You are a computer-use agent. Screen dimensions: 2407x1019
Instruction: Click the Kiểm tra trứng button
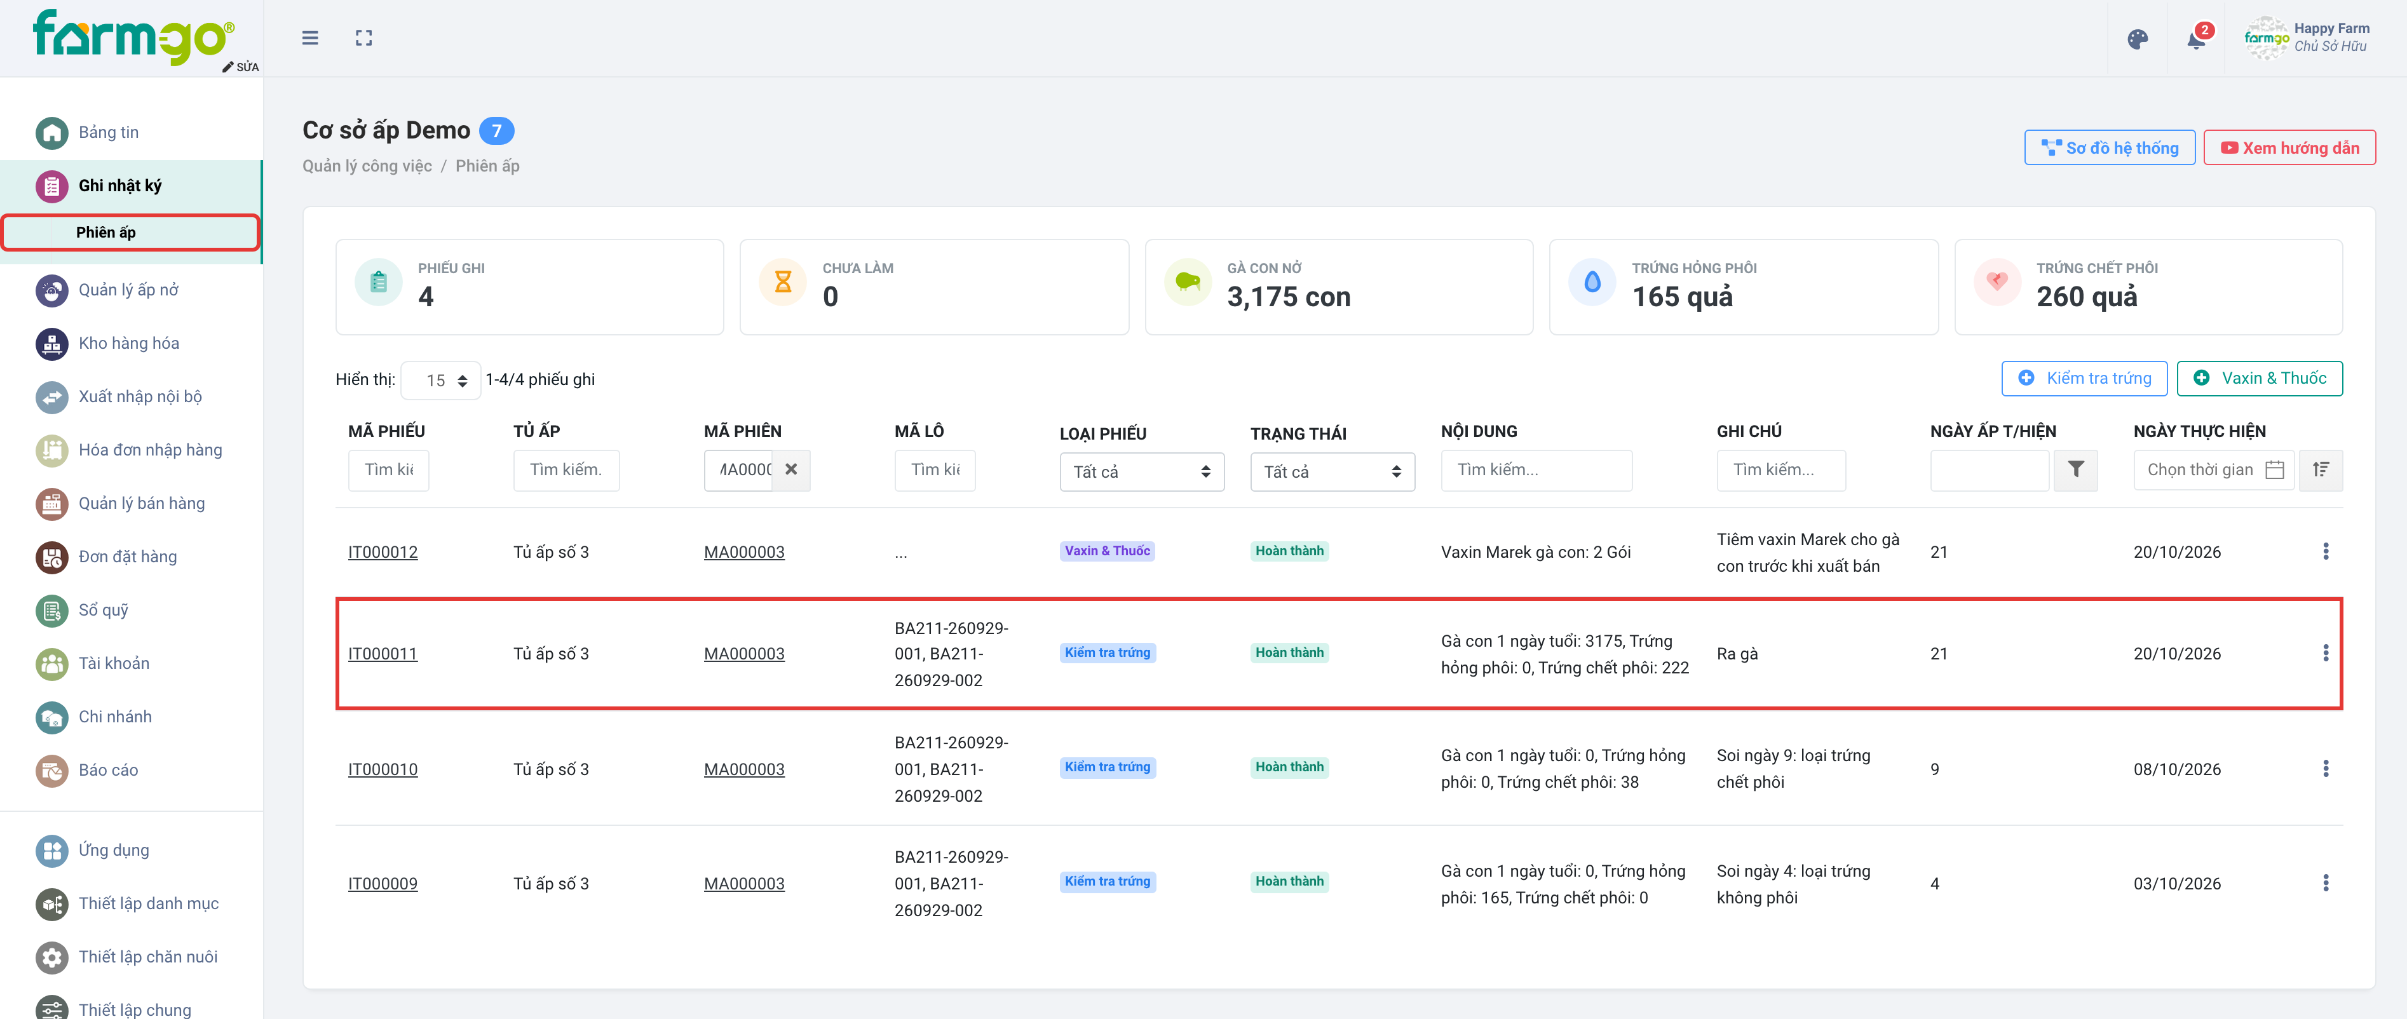coord(2084,378)
